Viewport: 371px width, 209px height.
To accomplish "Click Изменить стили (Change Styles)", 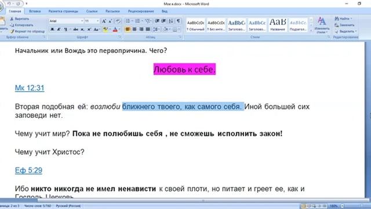I will pyautogui.click(x=322, y=25).
